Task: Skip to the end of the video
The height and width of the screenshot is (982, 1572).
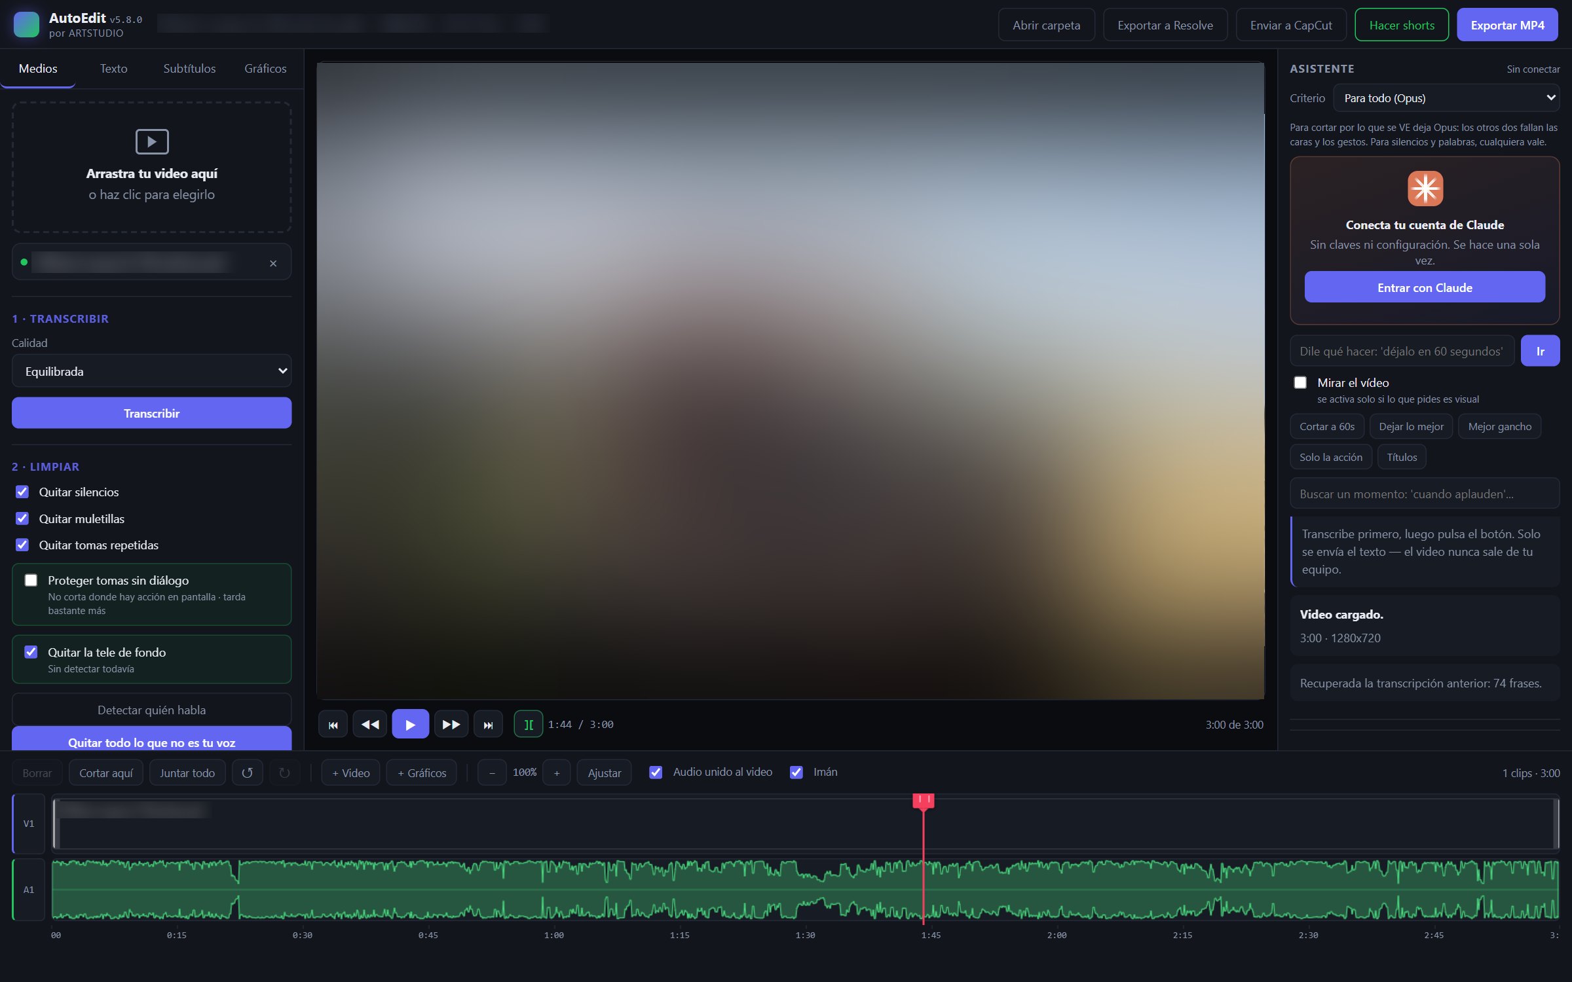Action: pyautogui.click(x=488, y=724)
